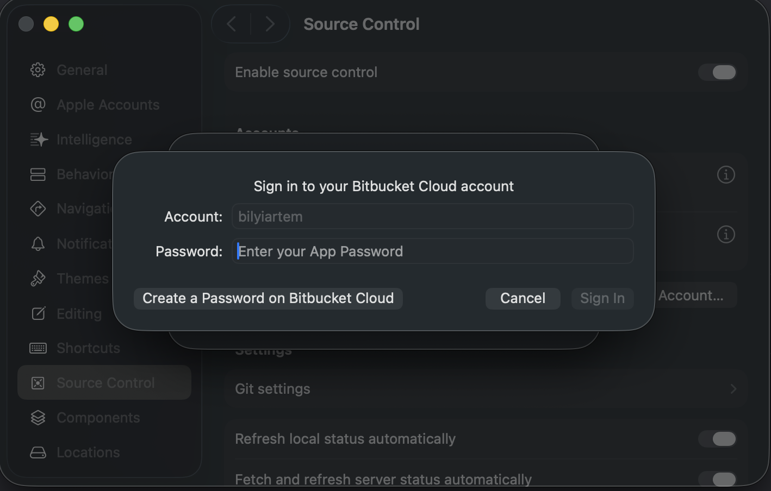
Task: Select the Intelligence sparkle icon
Action: click(x=39, y=140)
